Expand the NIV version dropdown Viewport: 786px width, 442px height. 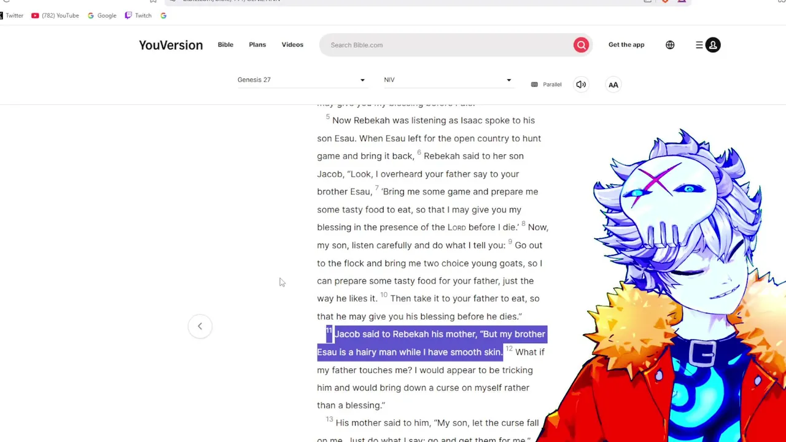coord(448,80)
